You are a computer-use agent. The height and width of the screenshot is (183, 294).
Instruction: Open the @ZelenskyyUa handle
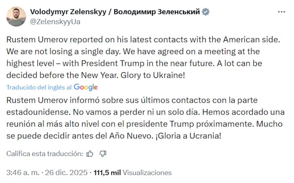coord(55,21)
